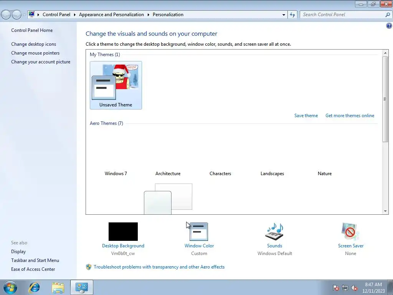Open Change mouse pointers
Screen dimensions: 393x295
click(35, 53)
